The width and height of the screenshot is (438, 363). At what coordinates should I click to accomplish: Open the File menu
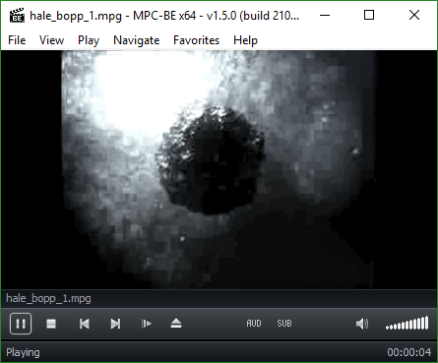(x=17, y=40)
